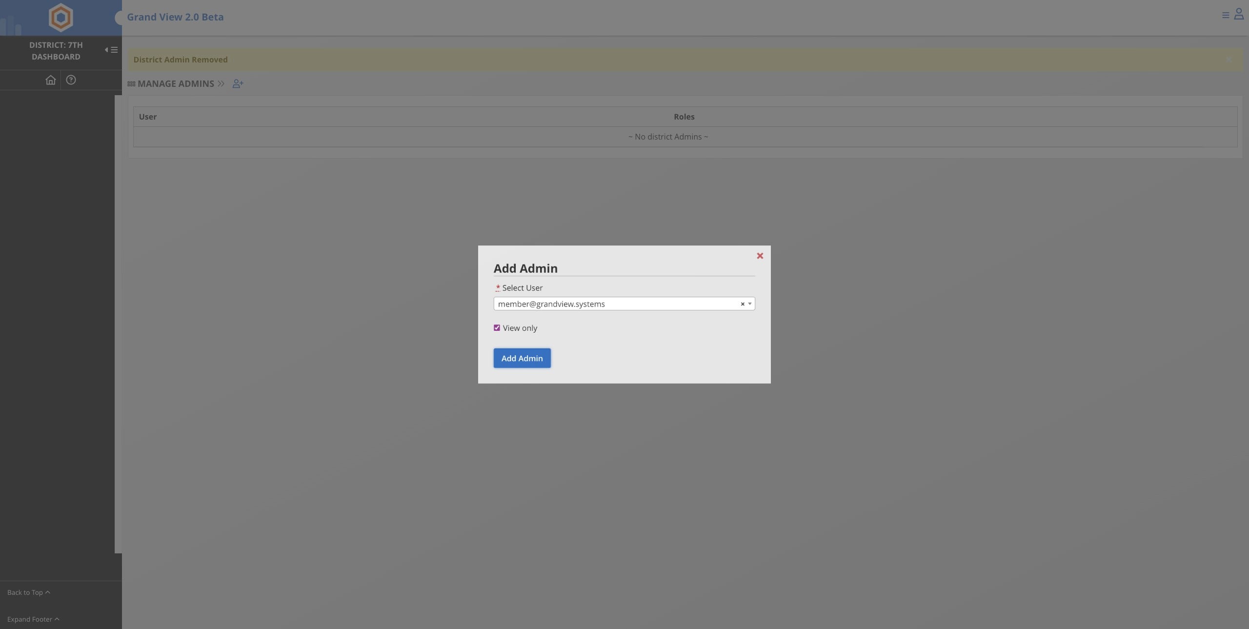The image size is (1249, 629).
Task: Click the User column header
Action: click(148, 117)
